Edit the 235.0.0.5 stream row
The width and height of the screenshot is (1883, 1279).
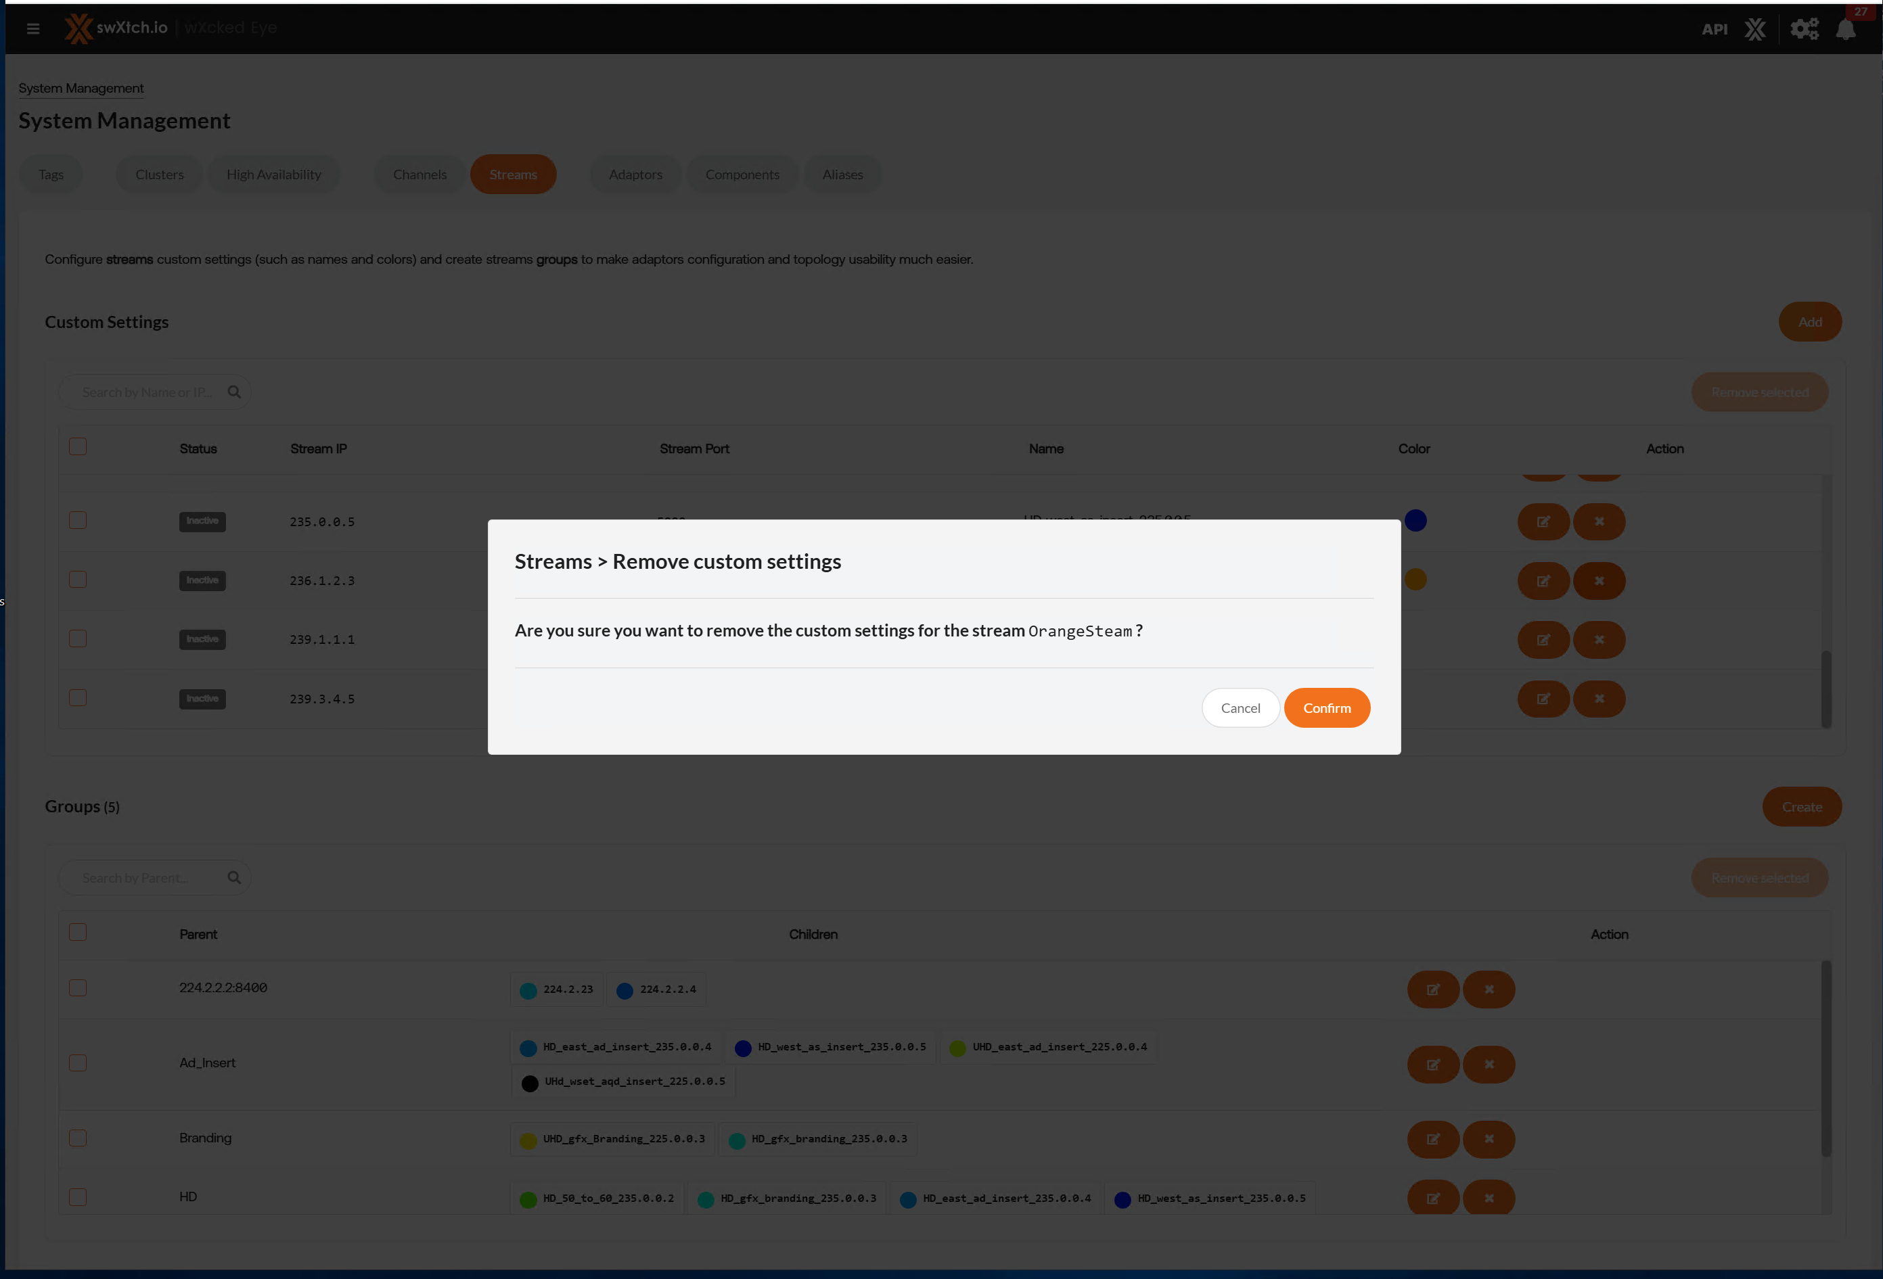(x=1543, y=521)
